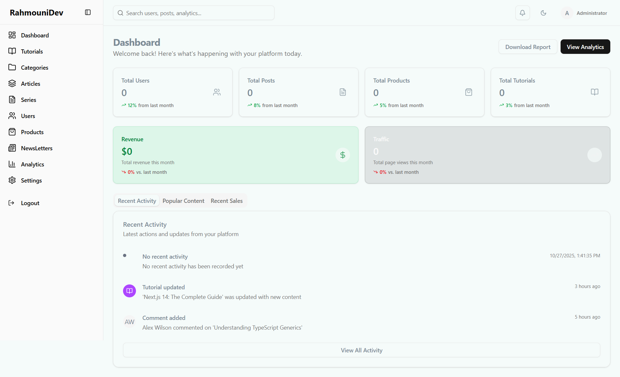
Task: Collapse sidebar with the panel toggle icon
Action: click(x=88, y=12)
